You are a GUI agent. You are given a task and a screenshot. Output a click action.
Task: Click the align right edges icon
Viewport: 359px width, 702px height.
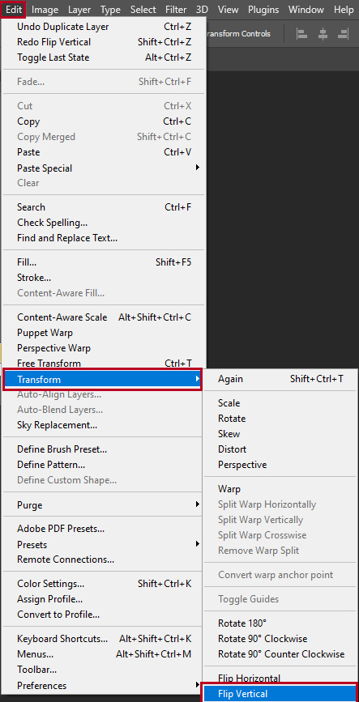(344, 33)
